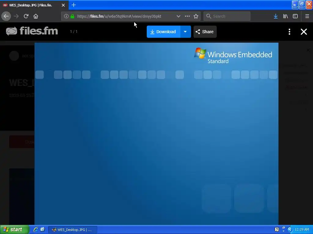Click the help question-mark tray icon
Image resolution: width=313 pixels, height=234 pixels.
[x=277, y=230]
